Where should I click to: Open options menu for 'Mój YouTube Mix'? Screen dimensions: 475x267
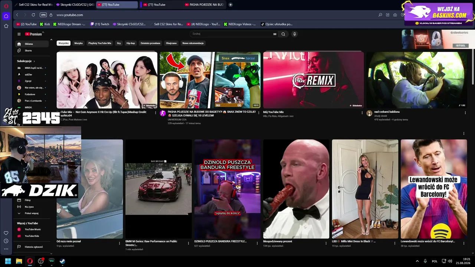click(362, 113)
